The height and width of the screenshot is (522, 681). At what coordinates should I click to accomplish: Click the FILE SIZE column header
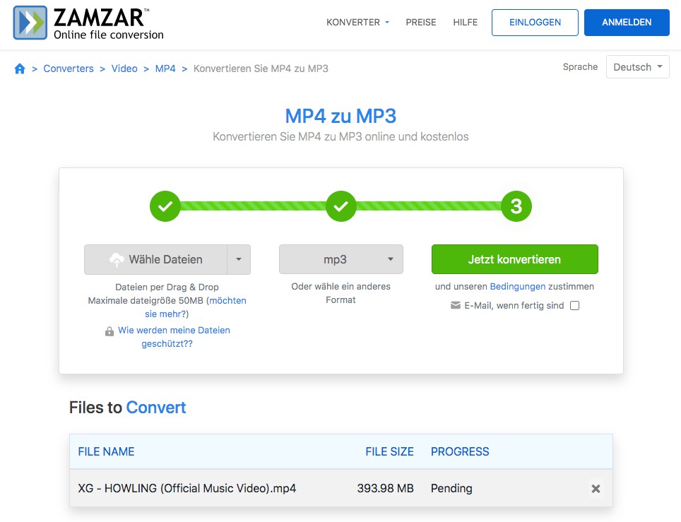pos(389,451)
